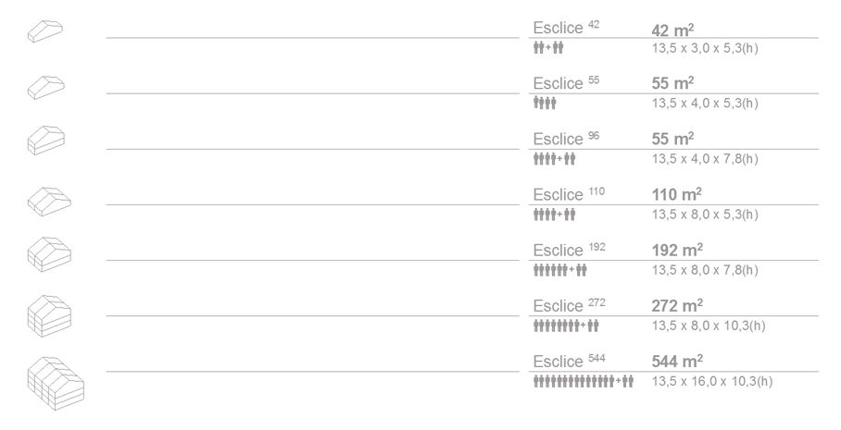Click the occupancy figures icon under Esclice 192
The width and height of the screenshot is (841, 430).
tap(559, 270)
